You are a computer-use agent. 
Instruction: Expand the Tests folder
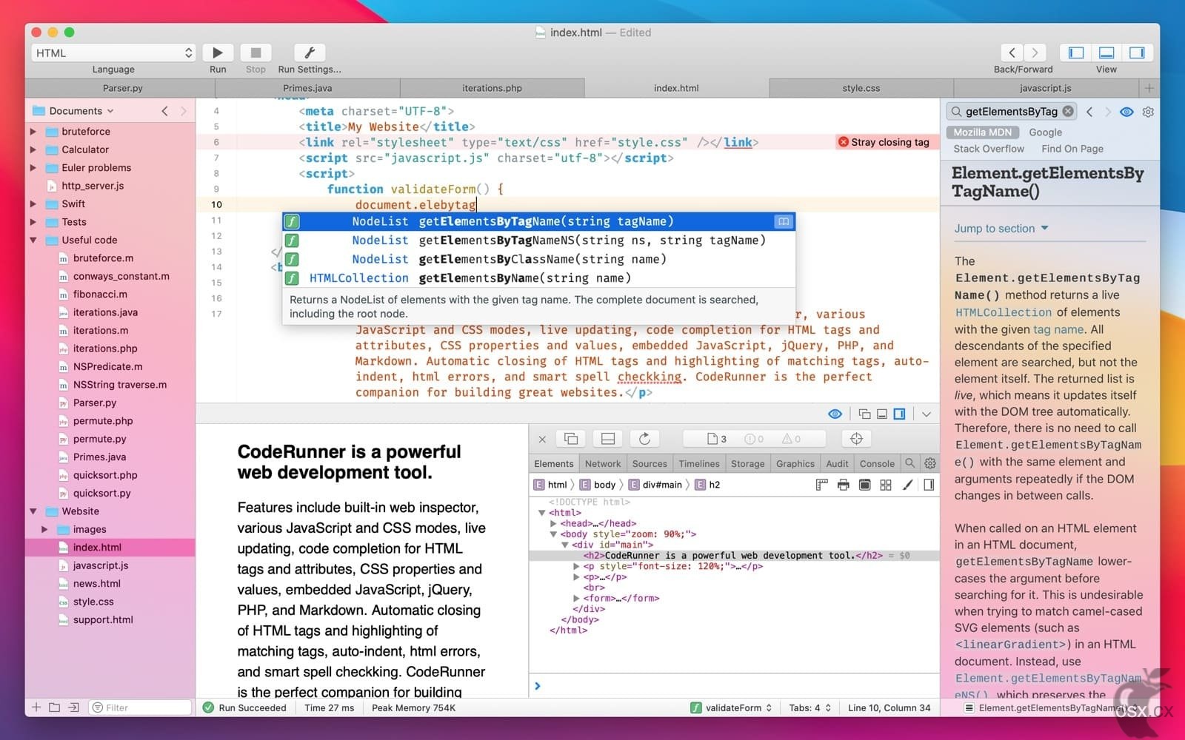(x=33, y=222)
